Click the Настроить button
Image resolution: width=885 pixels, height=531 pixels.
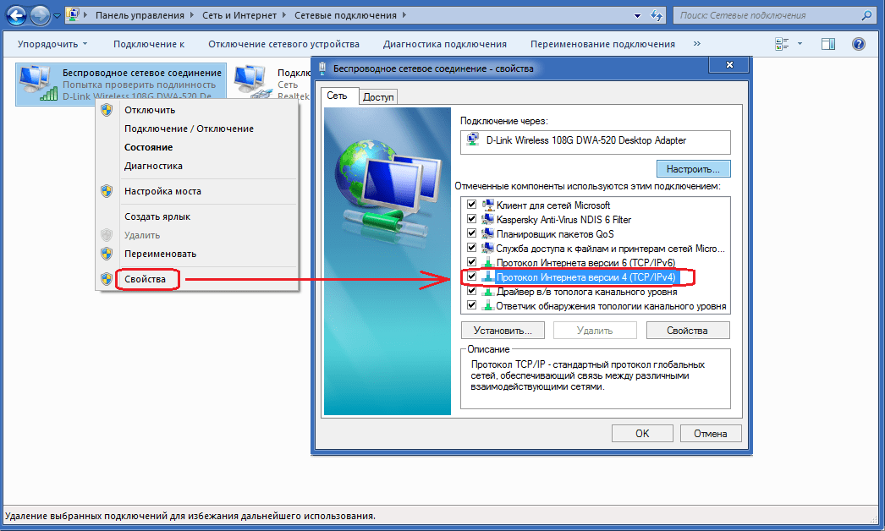(x=693, y=169)
